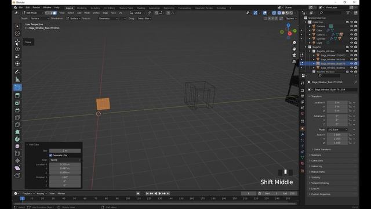Select the Poly Build tool
Image resolution: width=371 pixels, height=209 pixels.
pyautogui.click(x=17, y=132)
